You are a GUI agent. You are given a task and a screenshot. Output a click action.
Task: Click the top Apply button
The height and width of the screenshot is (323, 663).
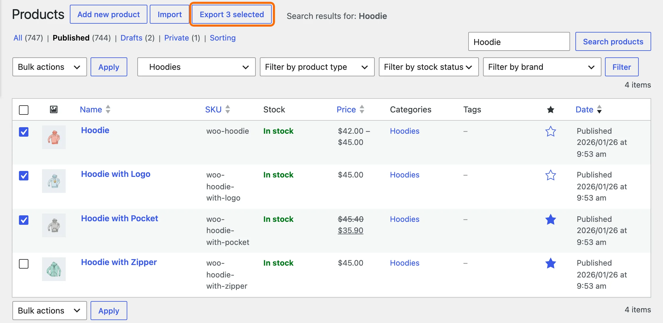pos(109,67)
